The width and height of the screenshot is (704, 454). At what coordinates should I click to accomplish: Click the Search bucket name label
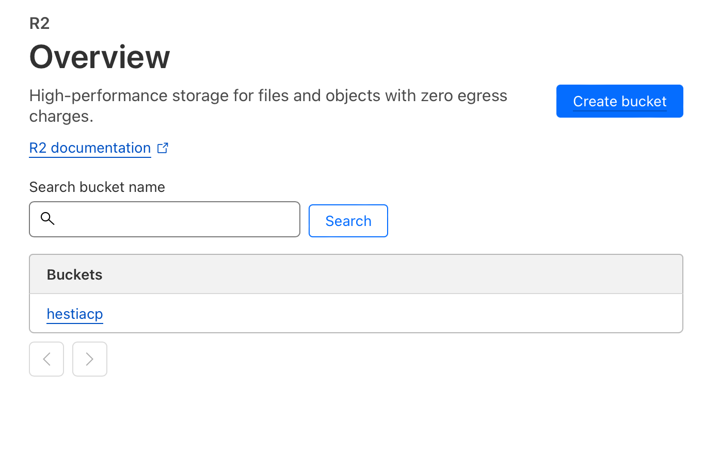(97, 187)
